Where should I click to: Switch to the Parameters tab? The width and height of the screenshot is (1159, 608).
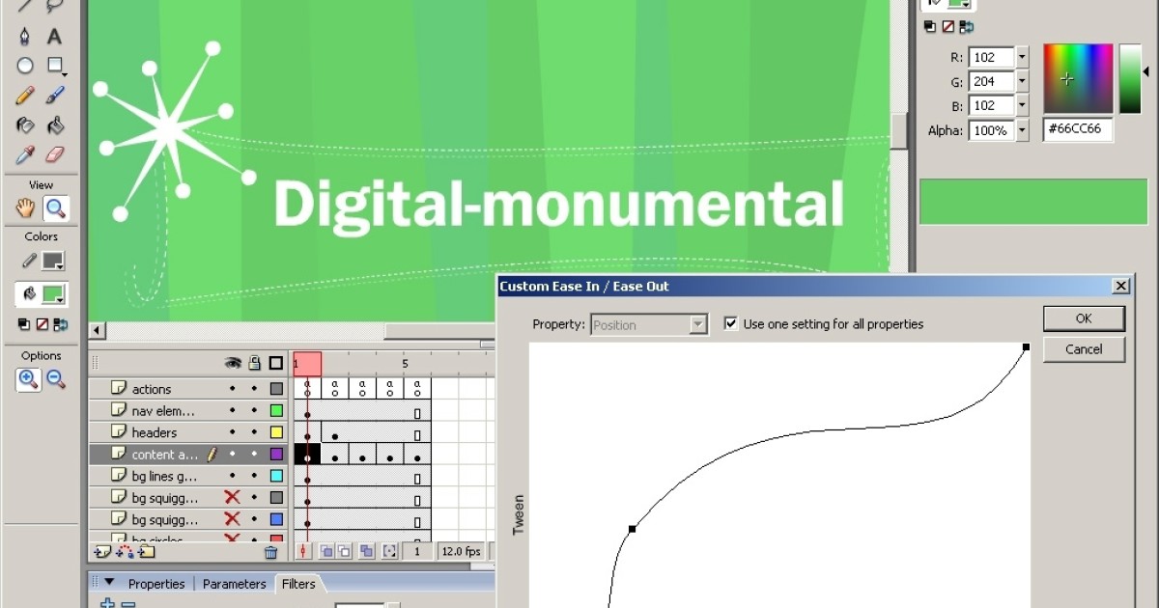pyautogui.click(x=234, y=584)
